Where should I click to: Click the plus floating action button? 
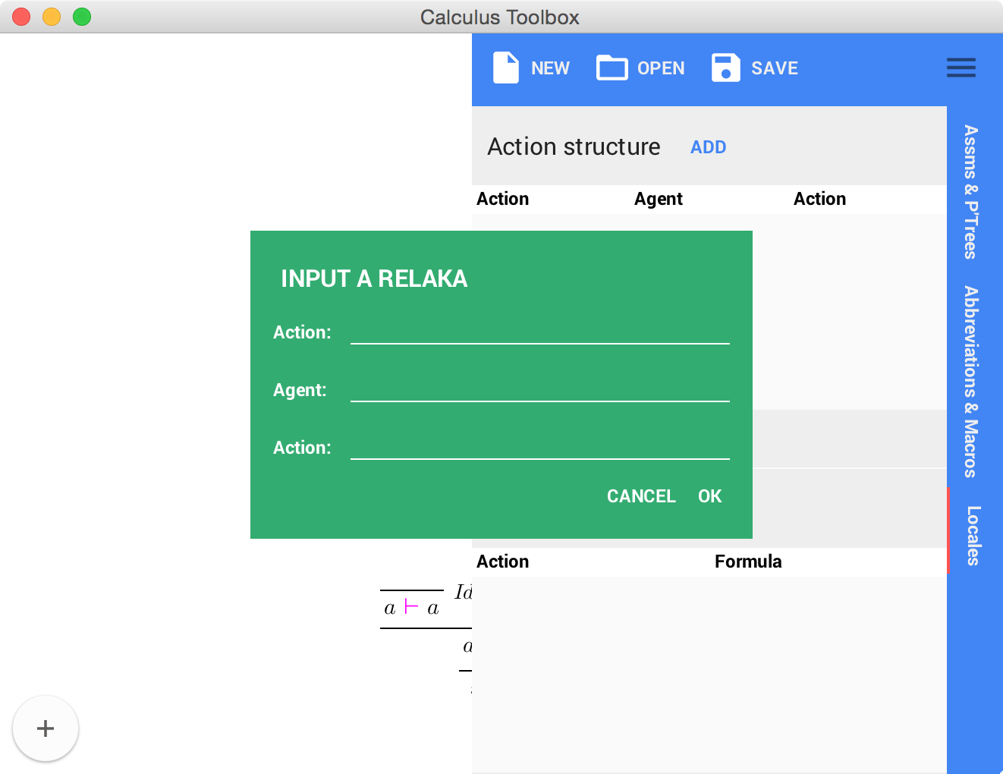(x=46, y=728)
